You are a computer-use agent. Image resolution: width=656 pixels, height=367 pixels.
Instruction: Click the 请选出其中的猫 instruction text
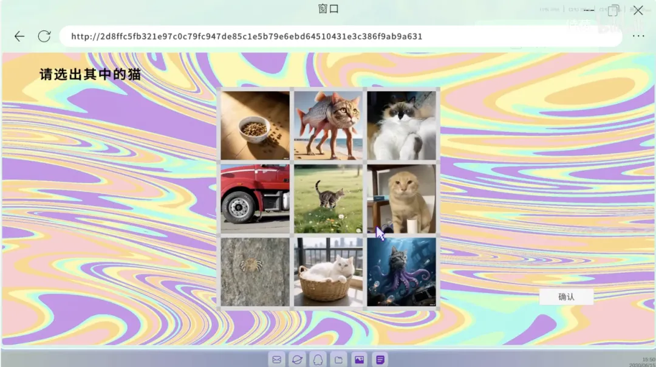click(90, 75)
